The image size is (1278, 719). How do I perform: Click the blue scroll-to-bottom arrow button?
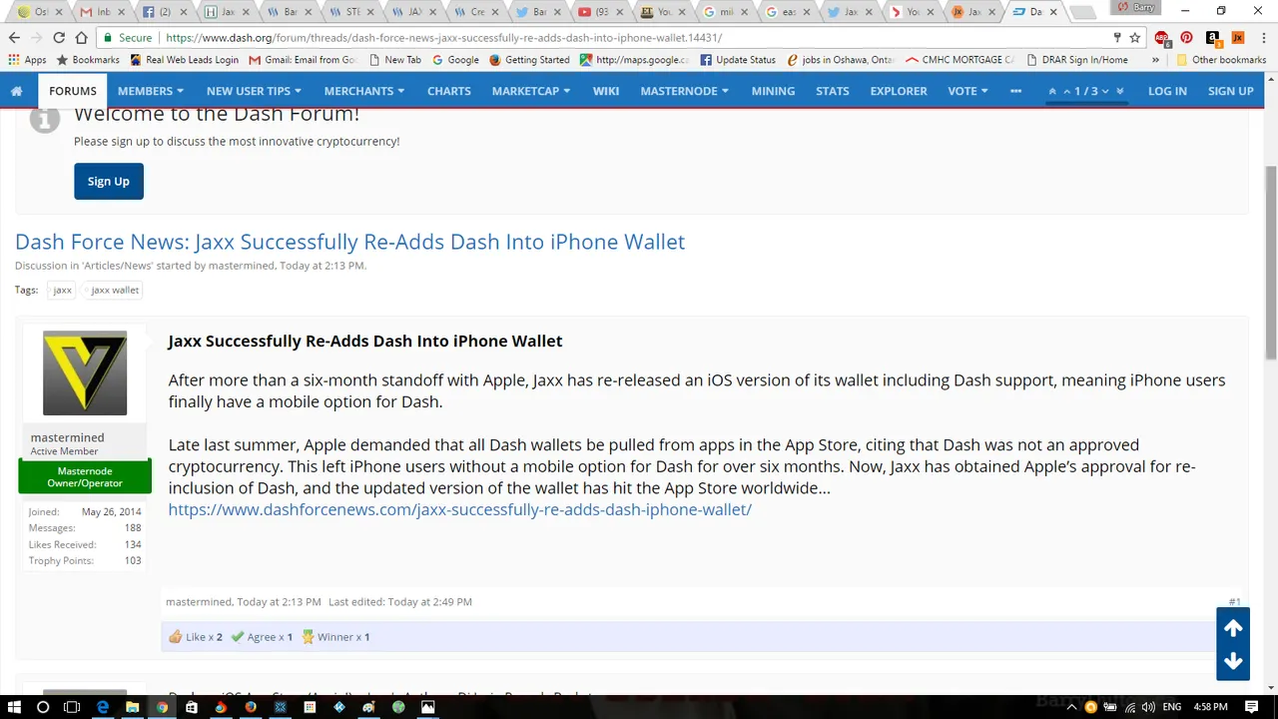(x=1233, y=662)
